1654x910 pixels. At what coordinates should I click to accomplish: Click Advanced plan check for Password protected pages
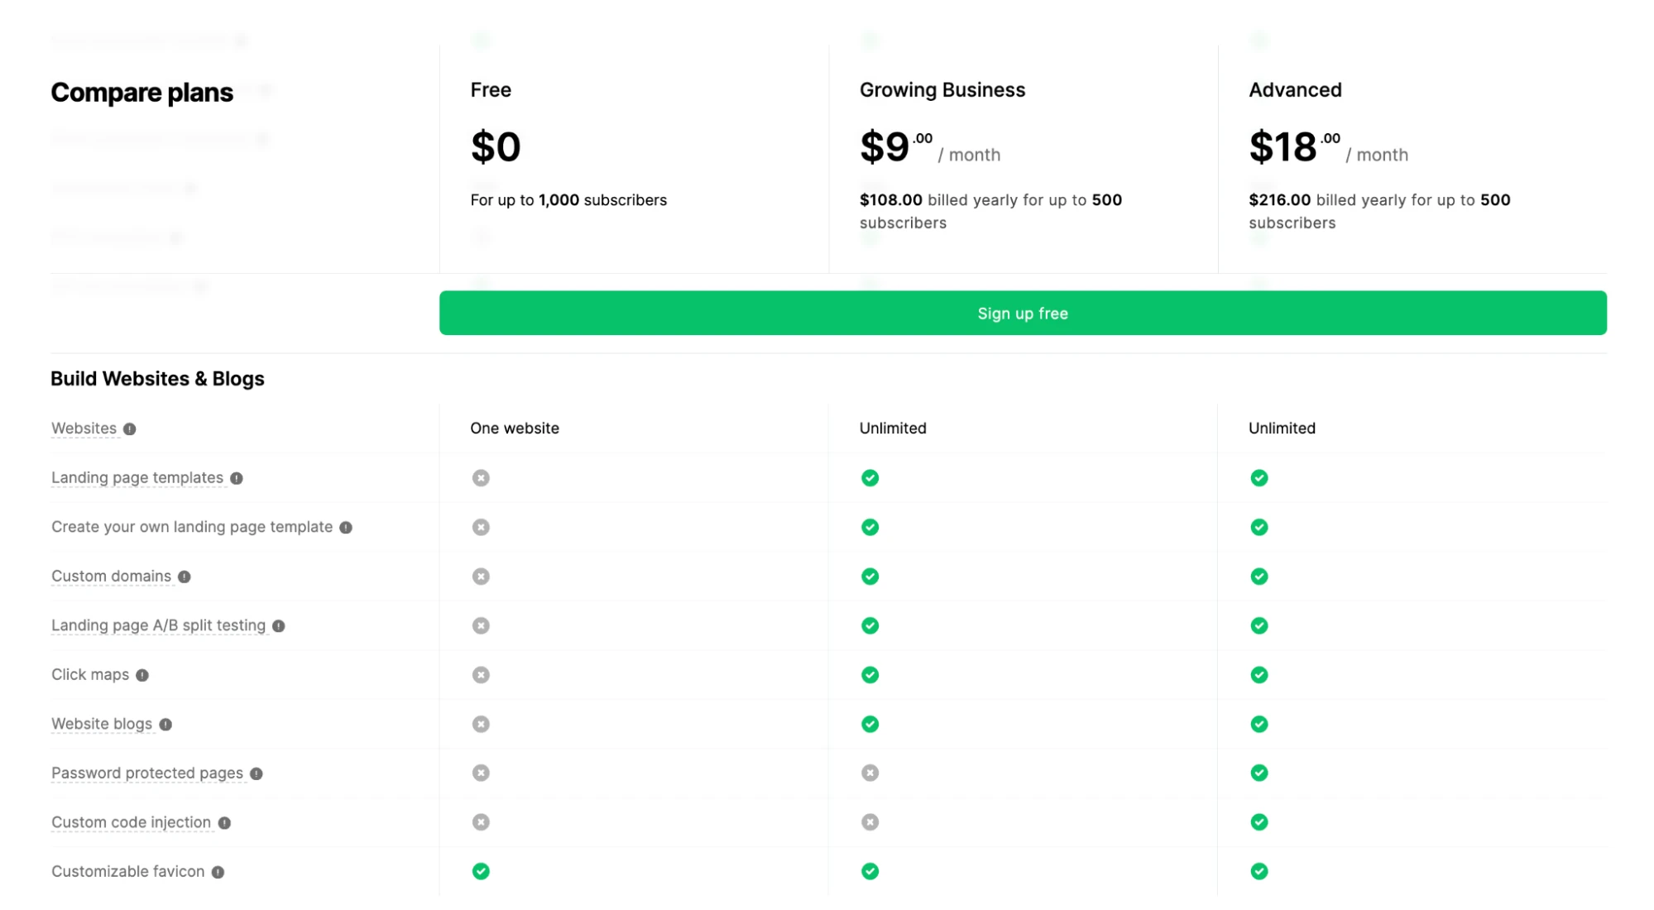(1259, 773)
